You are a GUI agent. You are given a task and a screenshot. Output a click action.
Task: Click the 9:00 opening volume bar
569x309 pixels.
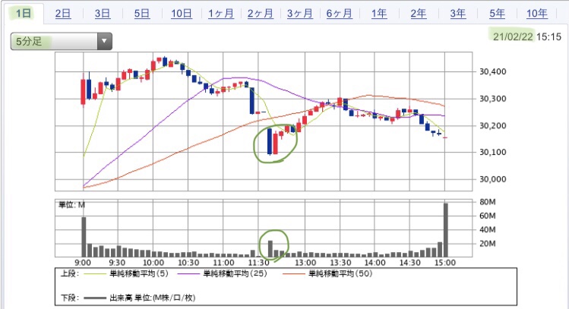click(x=84, y=237)
